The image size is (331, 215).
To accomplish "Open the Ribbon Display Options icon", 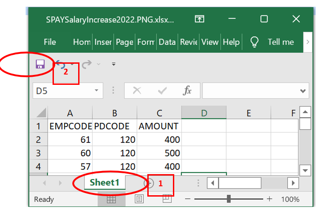I will [x=199, y=19].
